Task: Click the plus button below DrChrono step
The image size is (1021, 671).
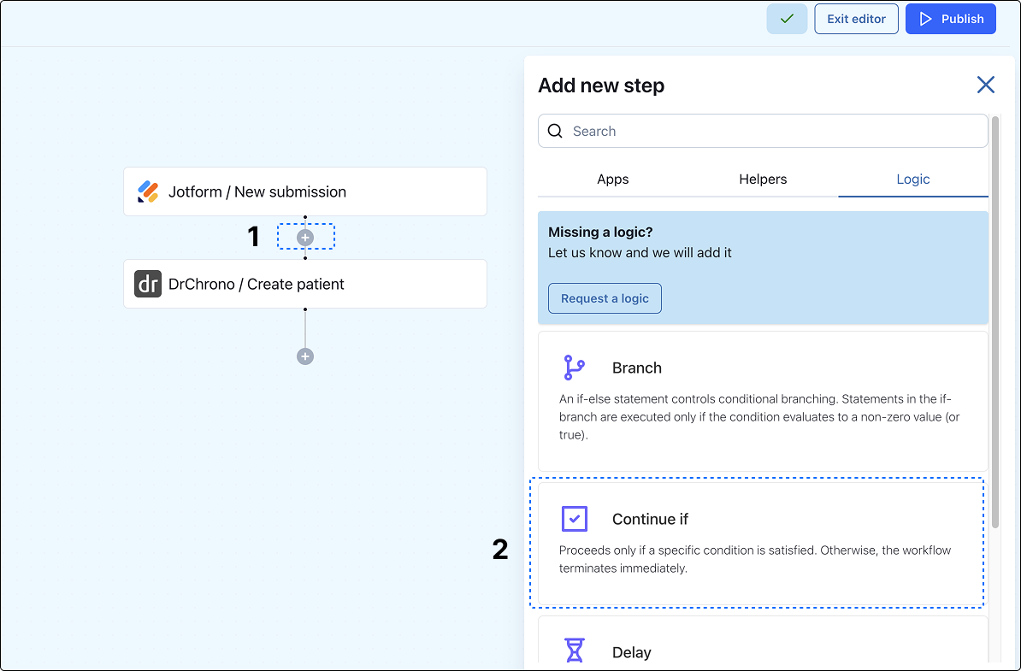Action: [305, 356]
